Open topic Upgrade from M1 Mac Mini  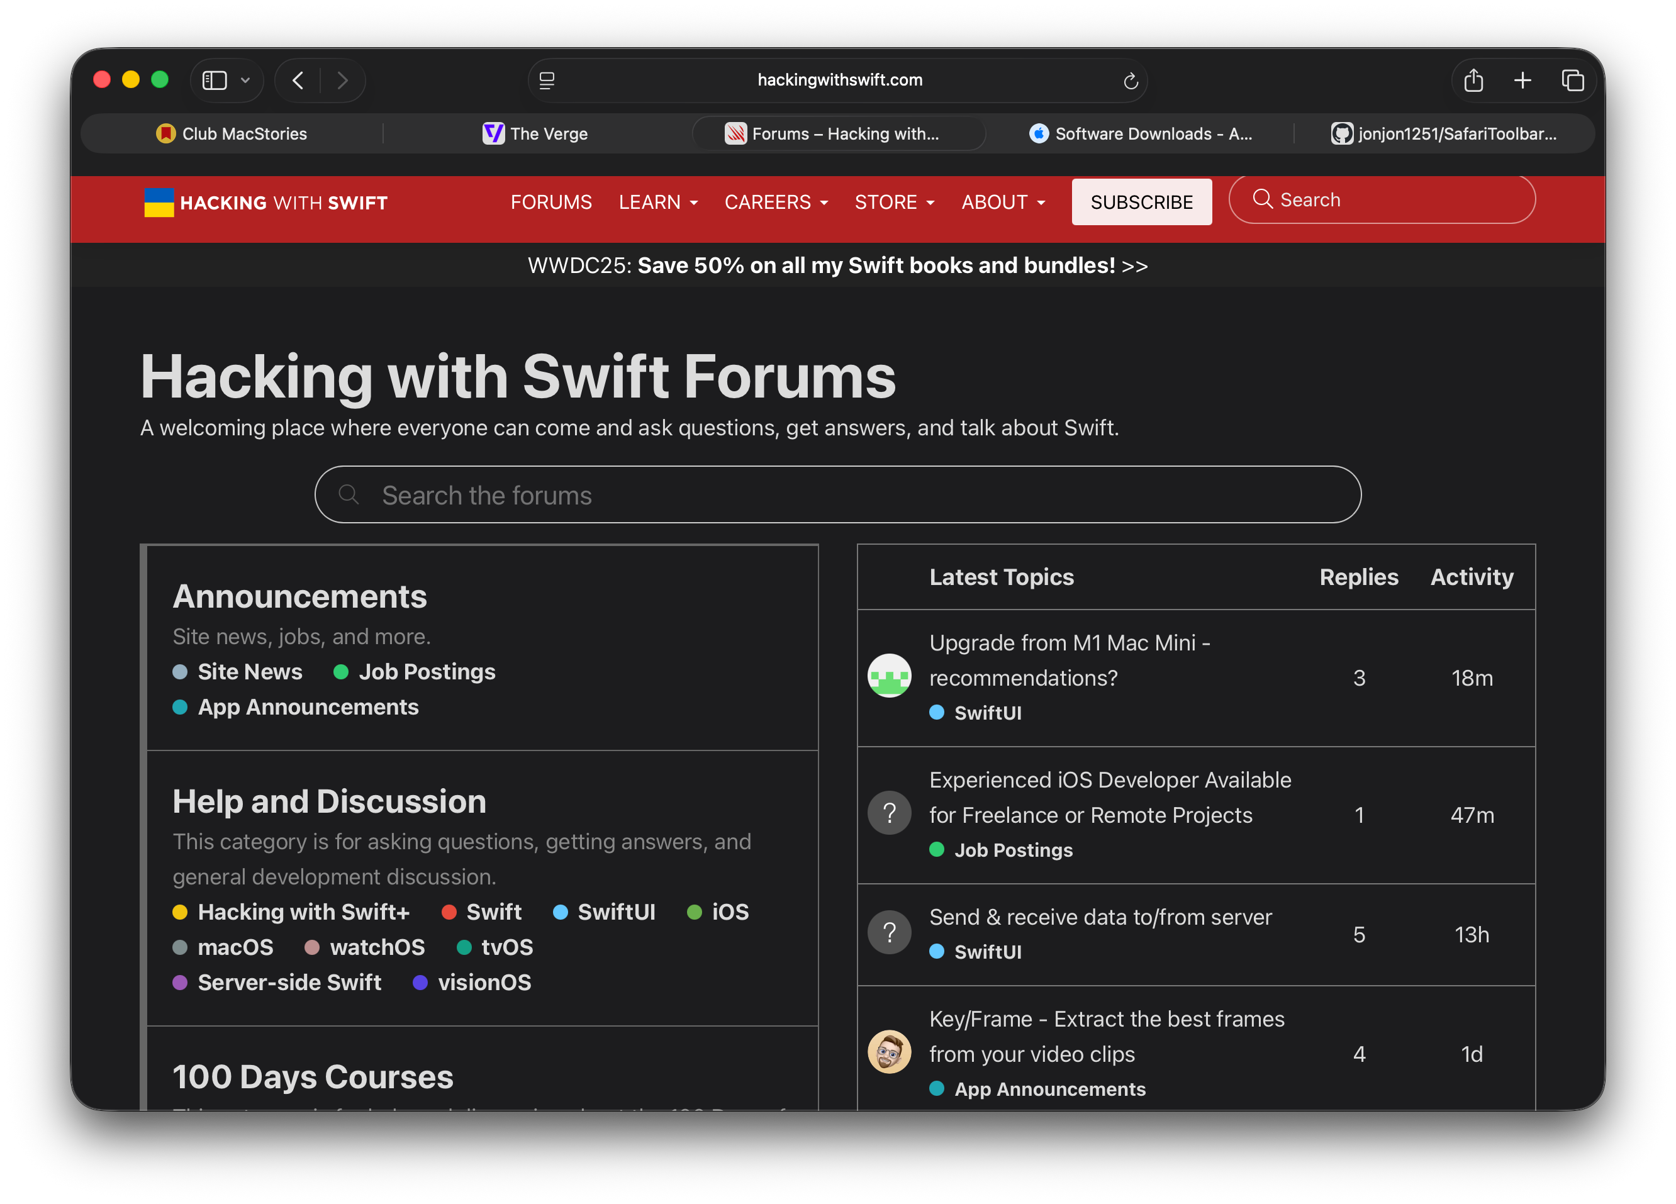pyautogui.click(x=1070, y=660)
